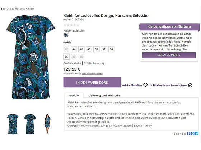The height and width of the screenshot is (150, 201).
Task: Click the heart wishlist icon
Action: pyautogui.click(x=145, y=85)
